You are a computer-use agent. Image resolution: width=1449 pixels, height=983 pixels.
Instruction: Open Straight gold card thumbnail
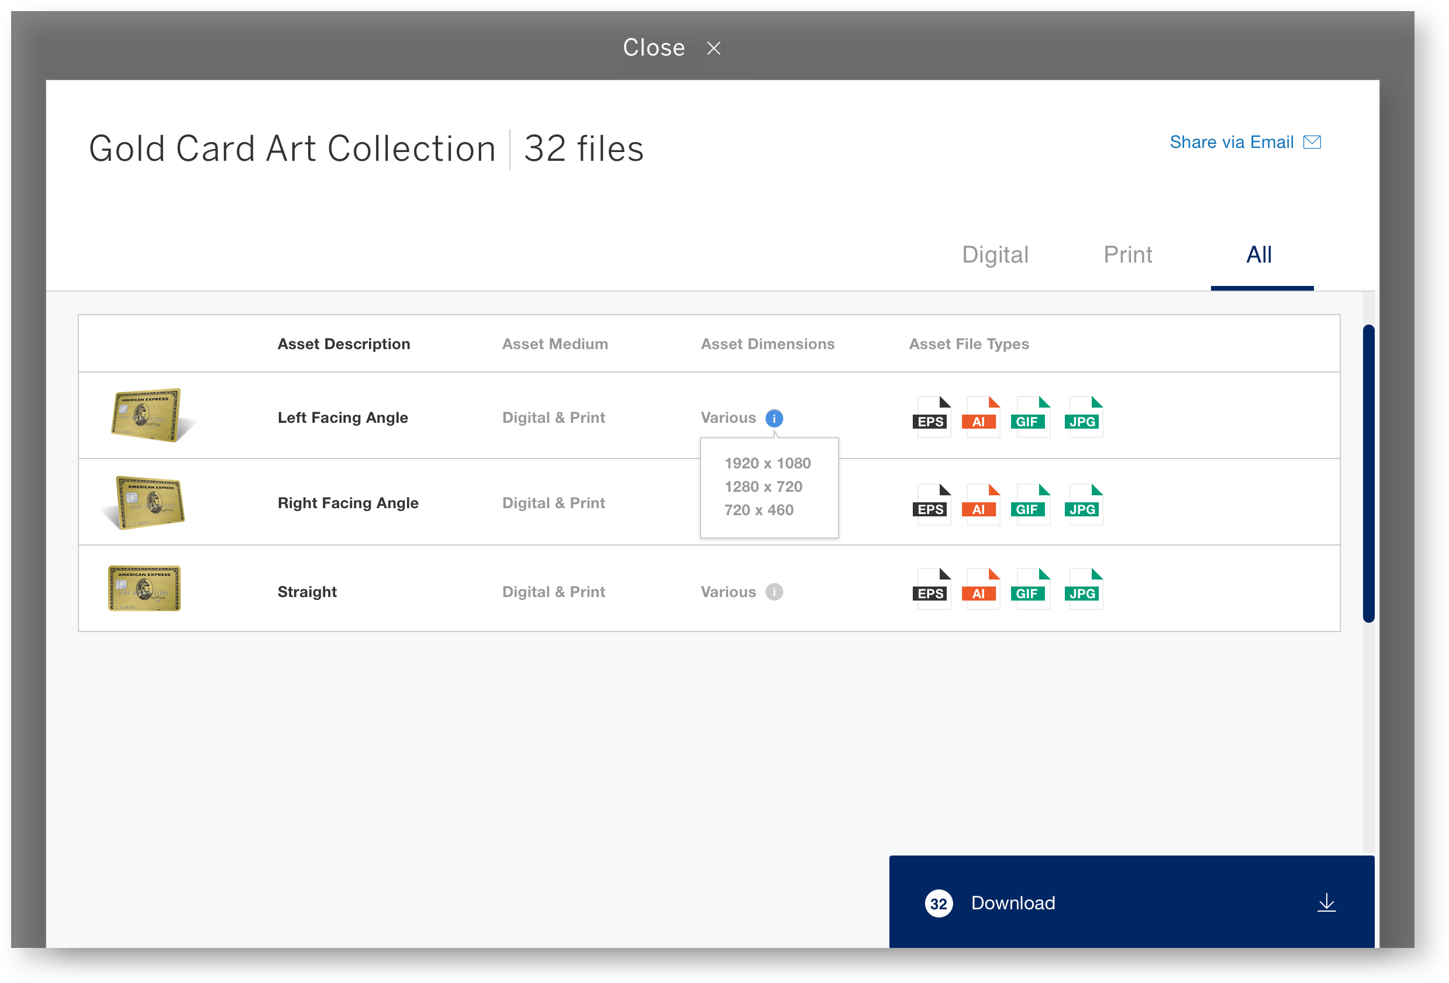tap(144, 588)
